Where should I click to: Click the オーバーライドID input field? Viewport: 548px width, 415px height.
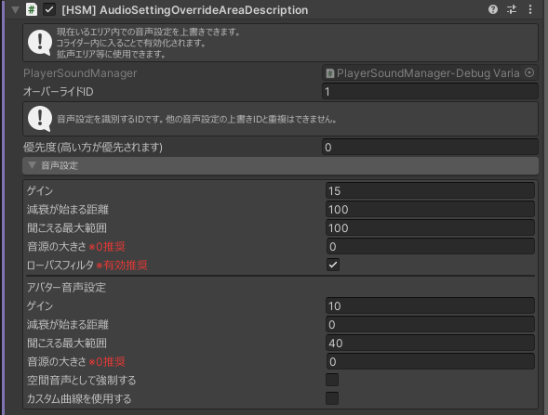click(x=430, y=92)
